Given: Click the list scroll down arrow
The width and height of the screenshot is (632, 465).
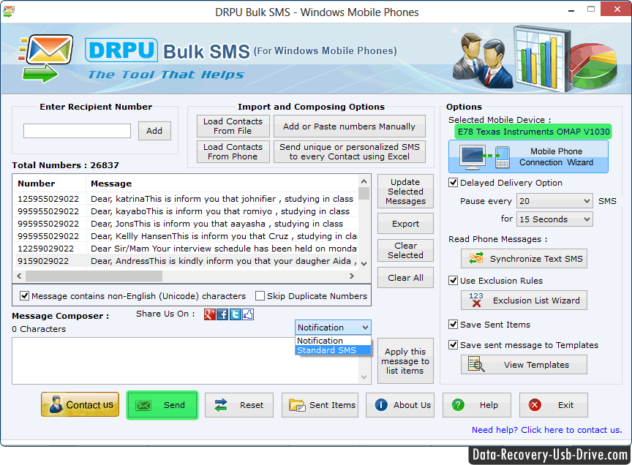Looking at the screenshot, I should pyautogui.click(x=364, y=264).
